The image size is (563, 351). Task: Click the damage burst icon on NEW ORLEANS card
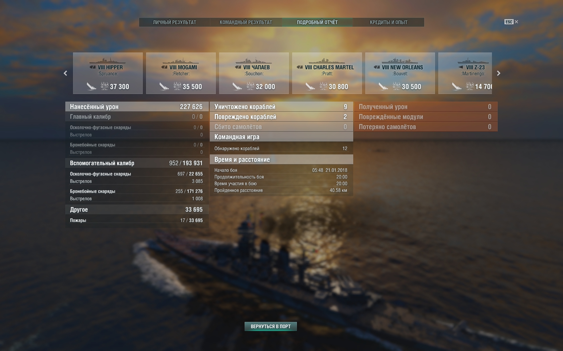pyautogui.click(x=396, y=86)
